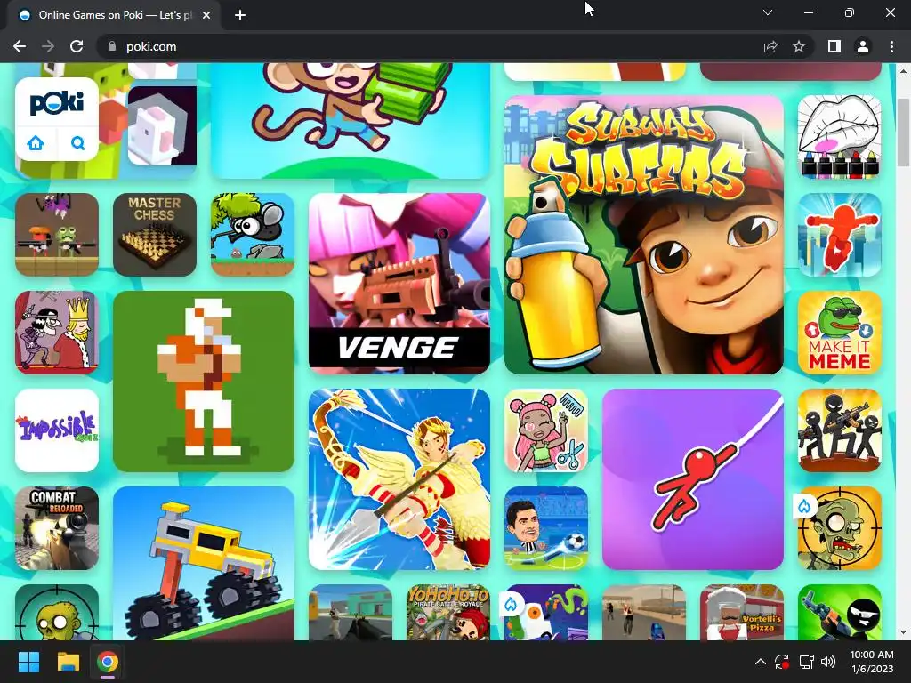The width and height of the screenshot is (911, 683).
Task: Open the YoHoHo.io pirate game
Action: [x=448, y=612]
